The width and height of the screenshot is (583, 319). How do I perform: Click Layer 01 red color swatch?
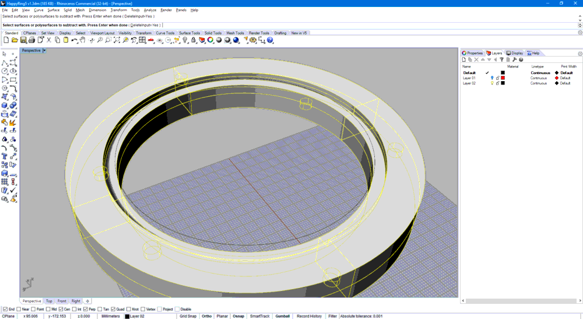(x=503, y=78)
